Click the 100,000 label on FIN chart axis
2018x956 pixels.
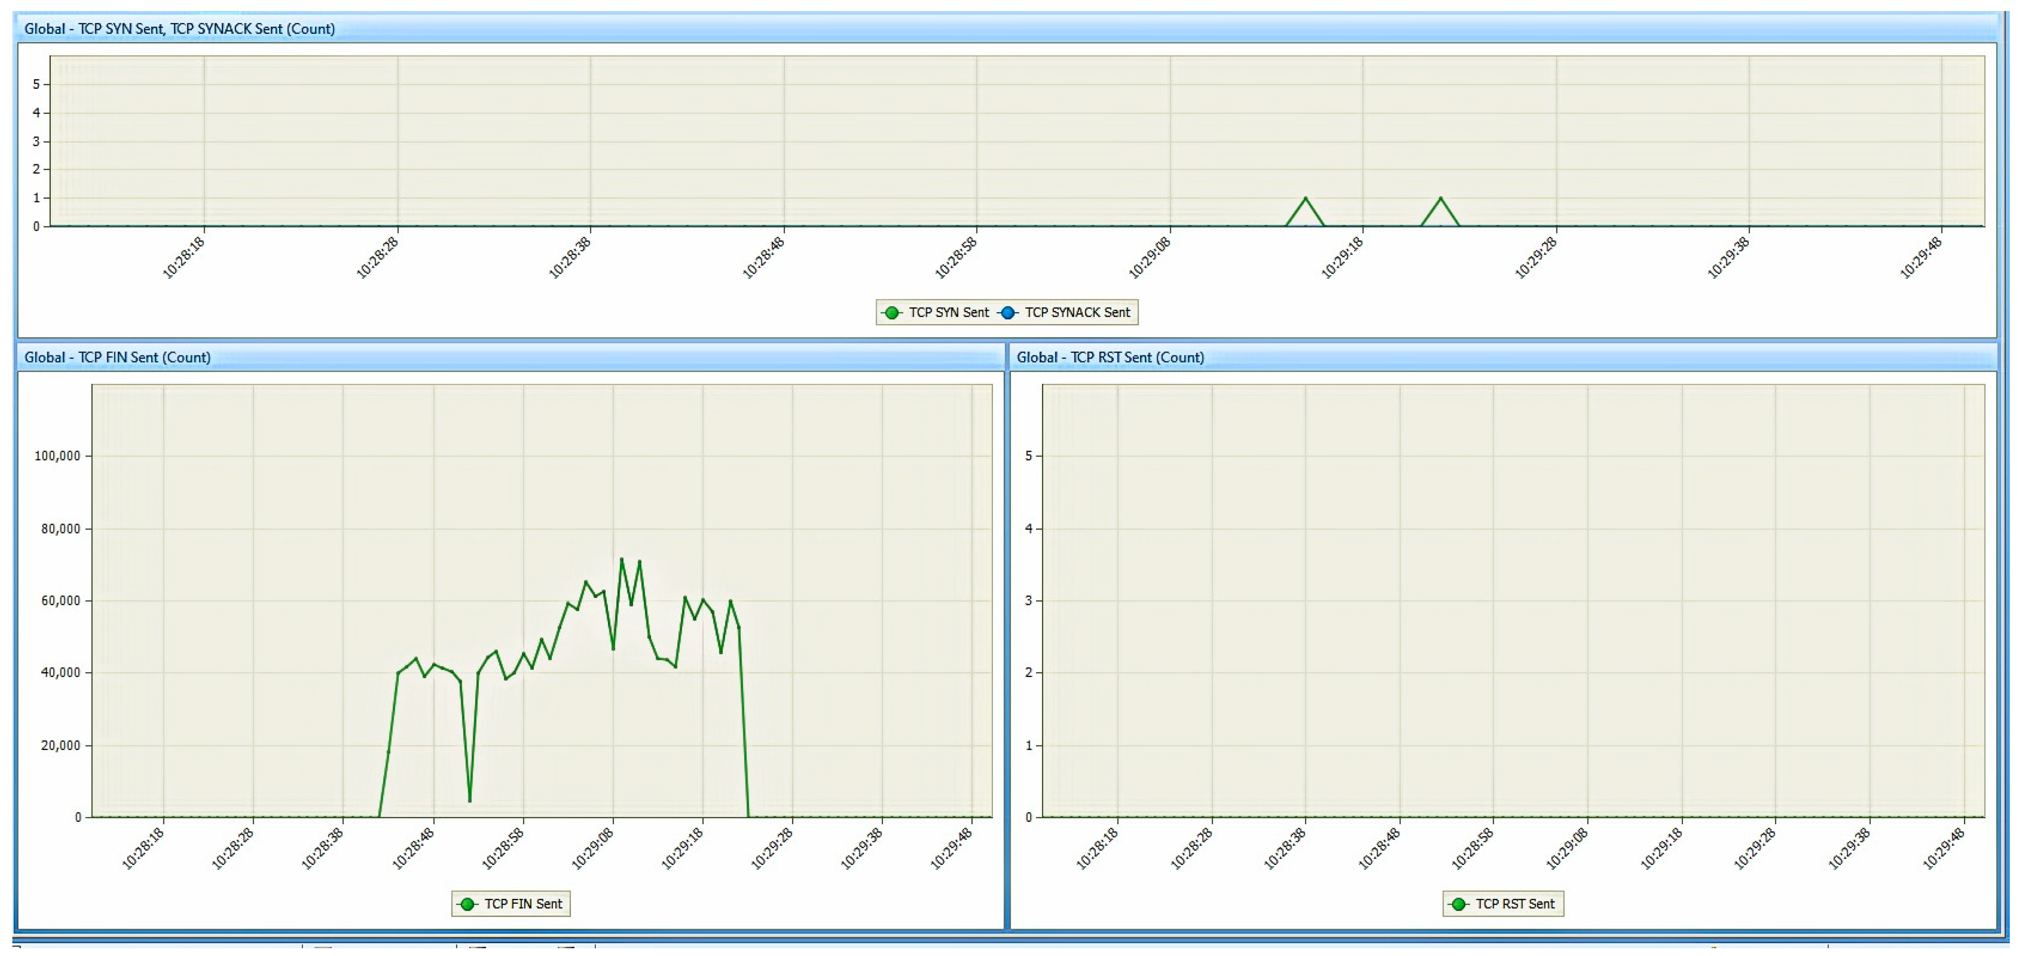pos(57,456)
